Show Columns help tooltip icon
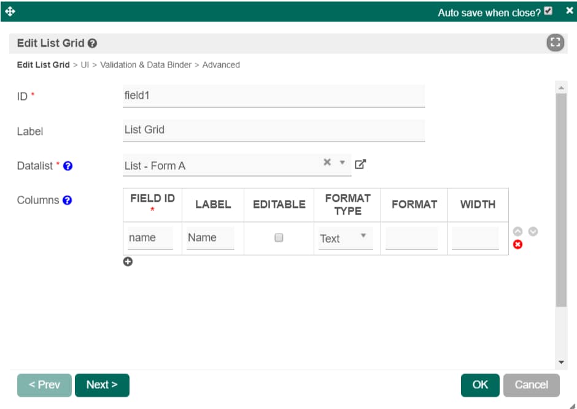This screenshot has height=409, width=577. tap(67, 201)
